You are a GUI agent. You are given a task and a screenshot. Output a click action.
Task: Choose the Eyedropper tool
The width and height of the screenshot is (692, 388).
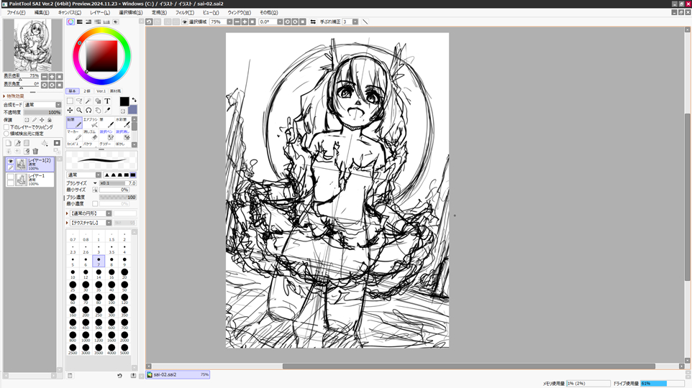point(107,111)
